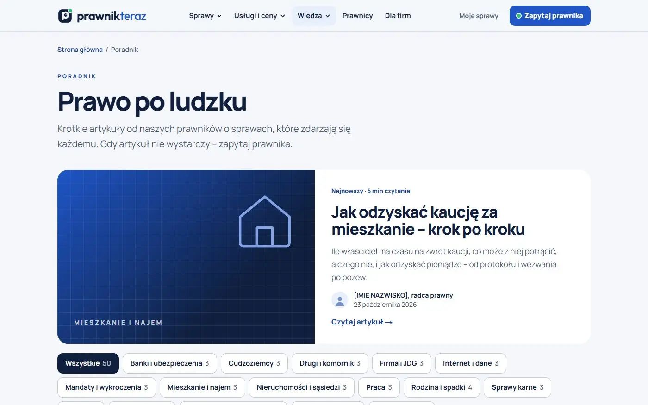Click the Czytaj artykuł link
This screenshot has height=405, width=648.
point(362,322)
